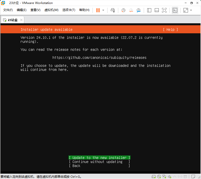Viewport: 201px width, 179px height.
Task: Open the snapshot manager
Action: (x=138, y=10)
